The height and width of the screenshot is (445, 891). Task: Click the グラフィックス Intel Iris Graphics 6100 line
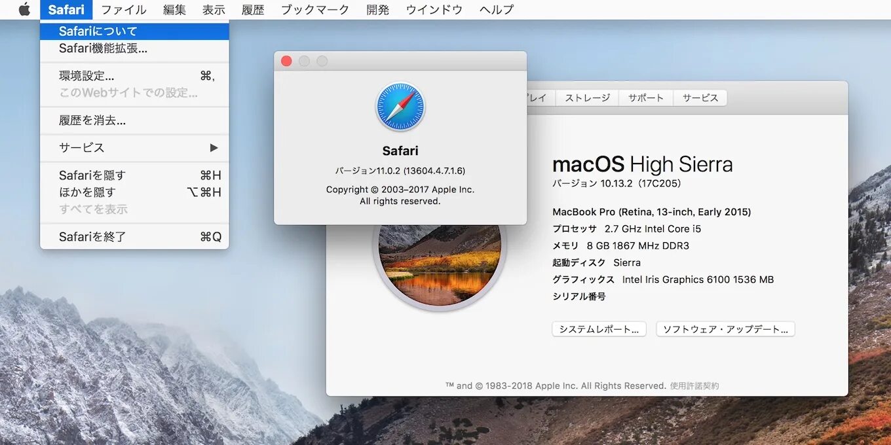[664, 280]
